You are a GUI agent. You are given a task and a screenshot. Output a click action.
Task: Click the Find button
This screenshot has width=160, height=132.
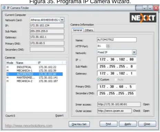(108, 124)
